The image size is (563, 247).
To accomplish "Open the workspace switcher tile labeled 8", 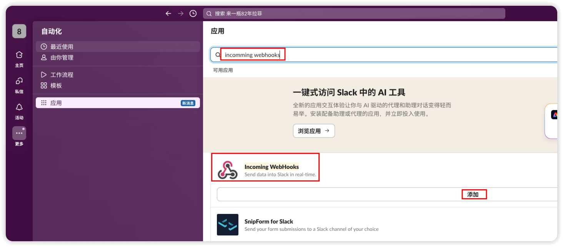I will pyautogui.click(x=19, y=32).
